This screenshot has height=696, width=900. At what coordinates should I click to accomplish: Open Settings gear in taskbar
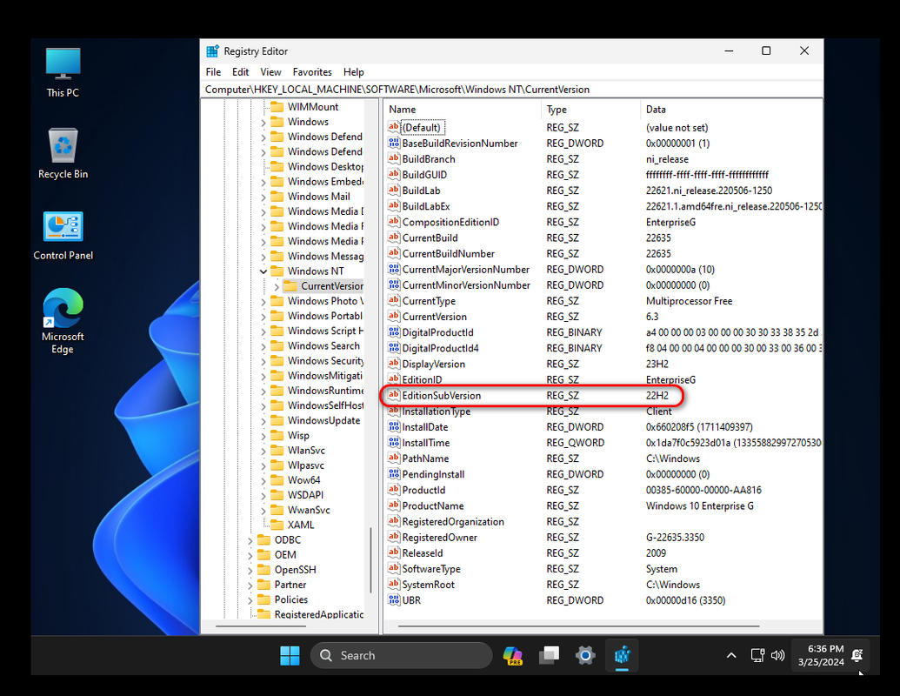coord(585,655)
